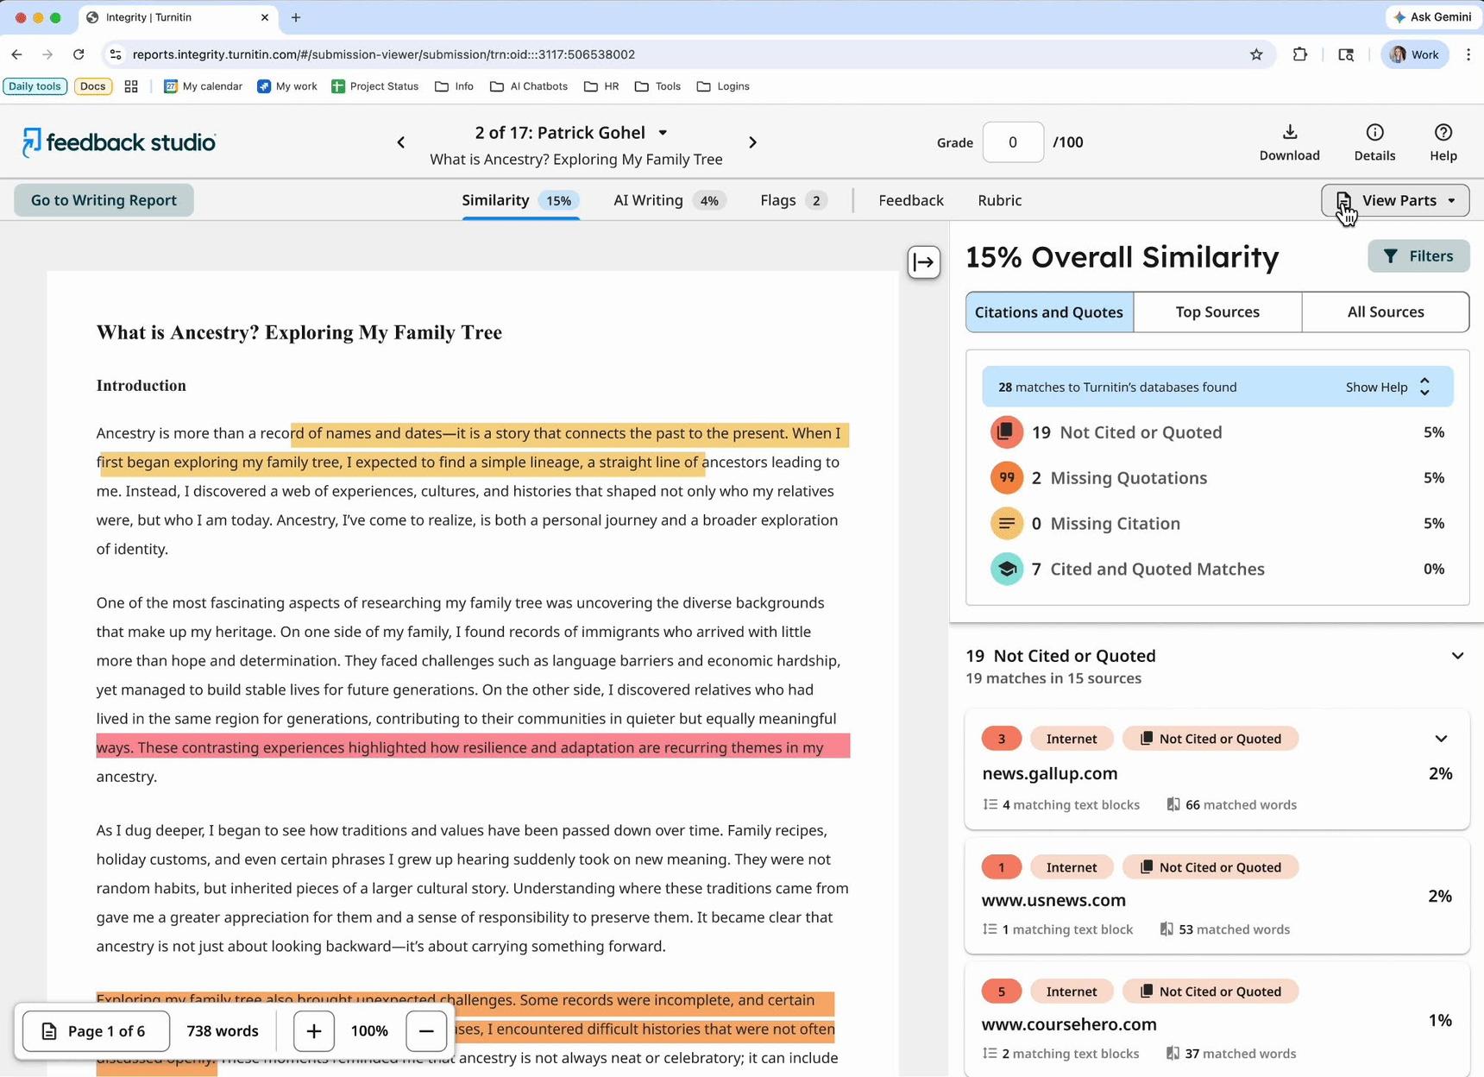The width and height of the screenshot is (1484, 1077).
Task: Click the site info icon in address bar
Action: click(x=116, y=54)
